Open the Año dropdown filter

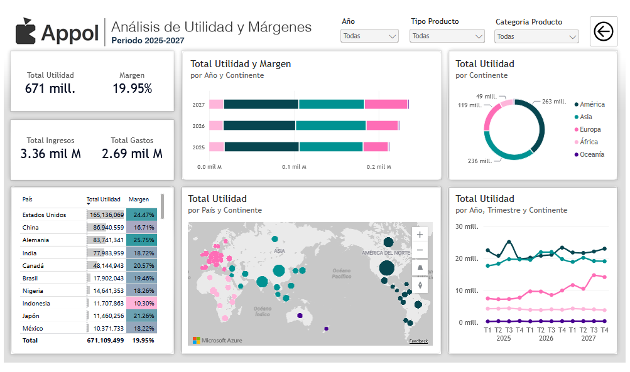[x=369, y=36]
